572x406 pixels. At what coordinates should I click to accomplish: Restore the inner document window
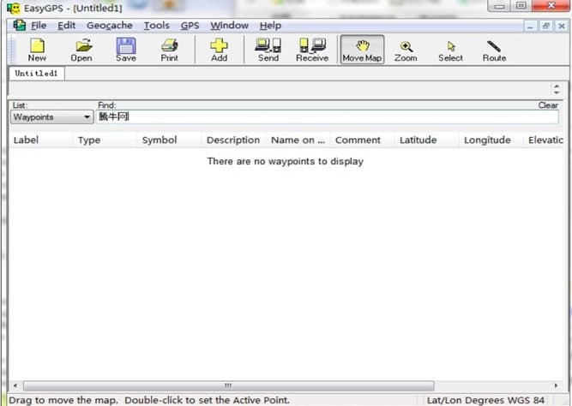click(x=546, y=26)
